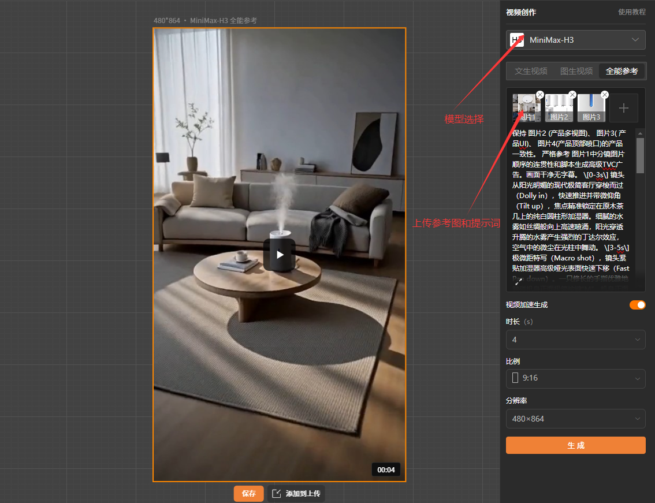Open the 使用教程 tutorial link
Viewport: 655px width, 503px height.
coord(632,12)
